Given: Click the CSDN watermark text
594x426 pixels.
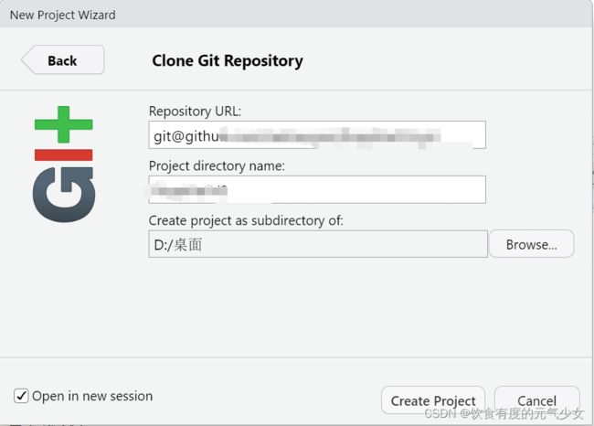Looking at the screenshot, I should 504,413.
